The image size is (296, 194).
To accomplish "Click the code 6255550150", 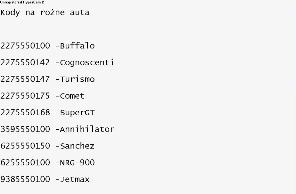I will pos(25,146).
